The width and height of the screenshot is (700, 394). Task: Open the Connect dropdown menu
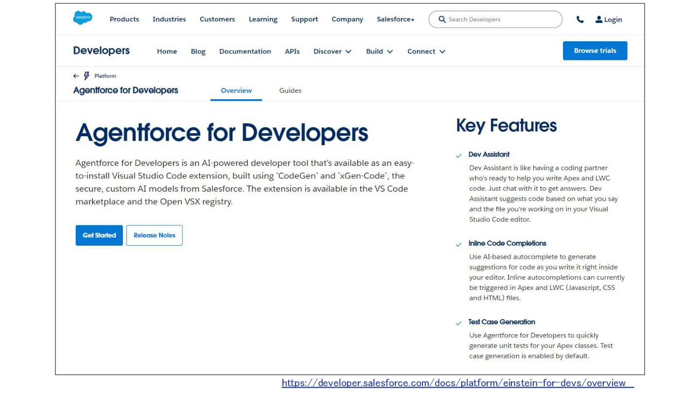[426, 52]
